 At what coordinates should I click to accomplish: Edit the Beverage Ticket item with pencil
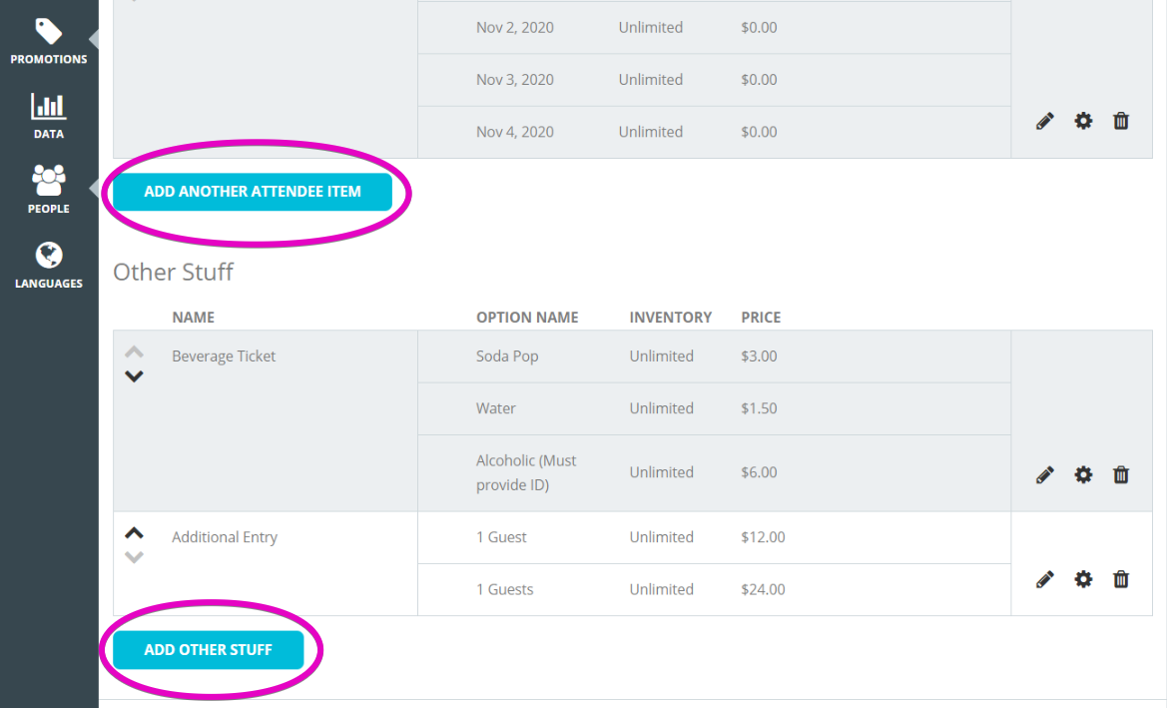coord(1045,475)
